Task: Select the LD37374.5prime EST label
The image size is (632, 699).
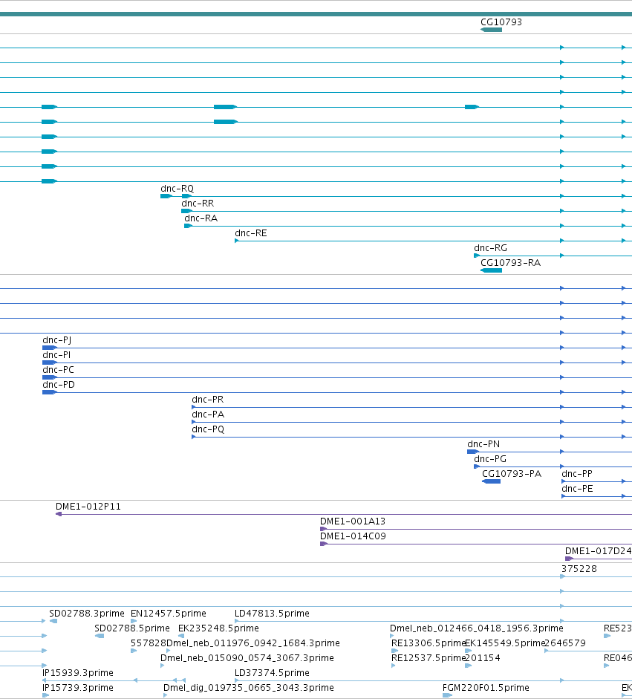Action: (272, 673)
